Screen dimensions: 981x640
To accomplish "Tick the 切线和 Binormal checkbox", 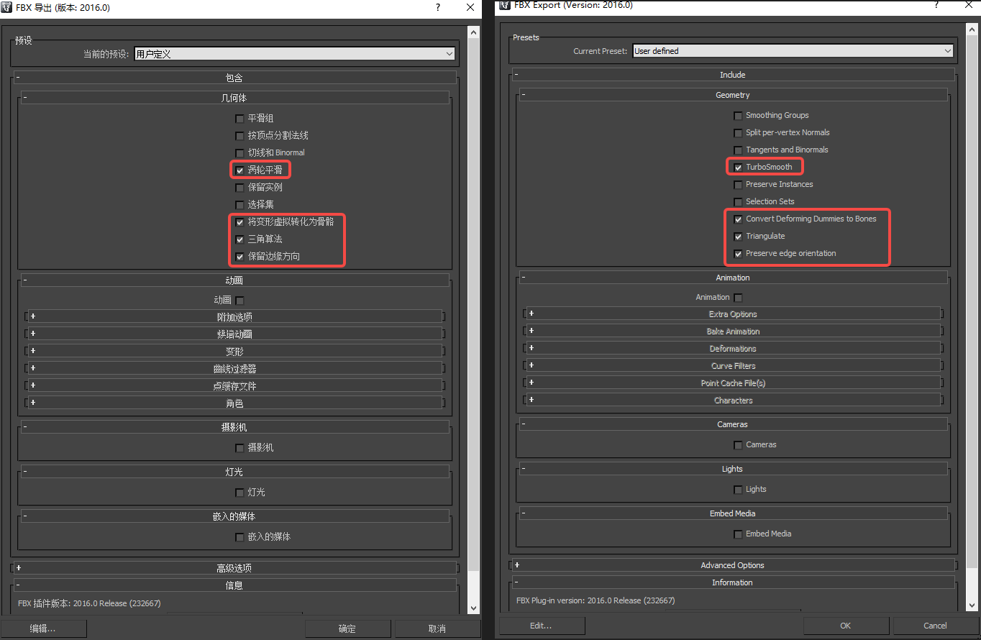I will point(239,153).
